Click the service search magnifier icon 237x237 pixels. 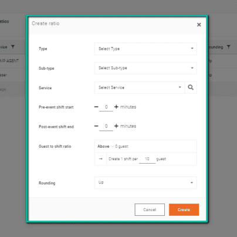[191, 87]
